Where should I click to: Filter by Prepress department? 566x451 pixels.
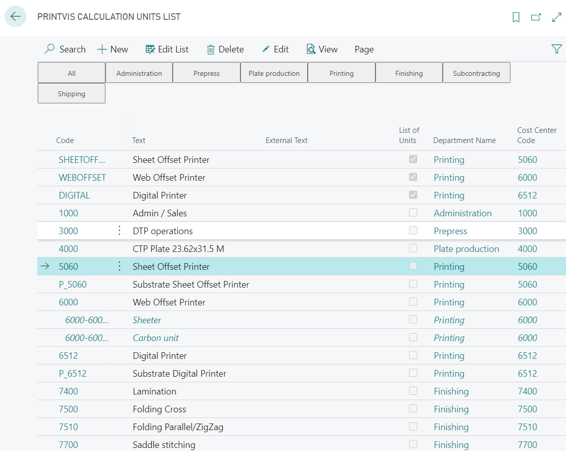[x=206, y=73]
